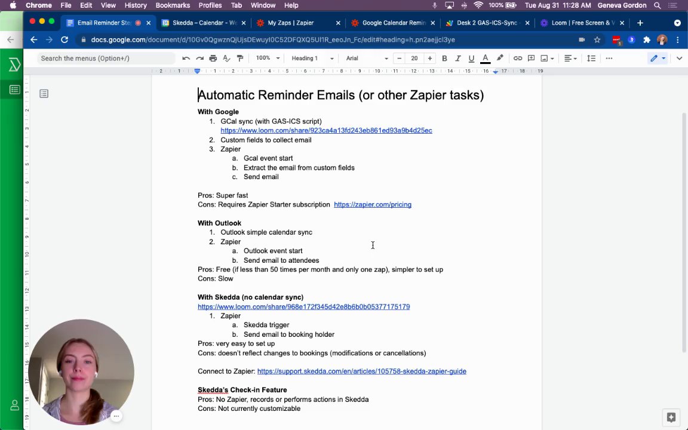Image resolution: width=688 pixels, height=430 pixels.
Task: Open the loom.com/share/923ca4a13fd link
Action: pos(326,130)
